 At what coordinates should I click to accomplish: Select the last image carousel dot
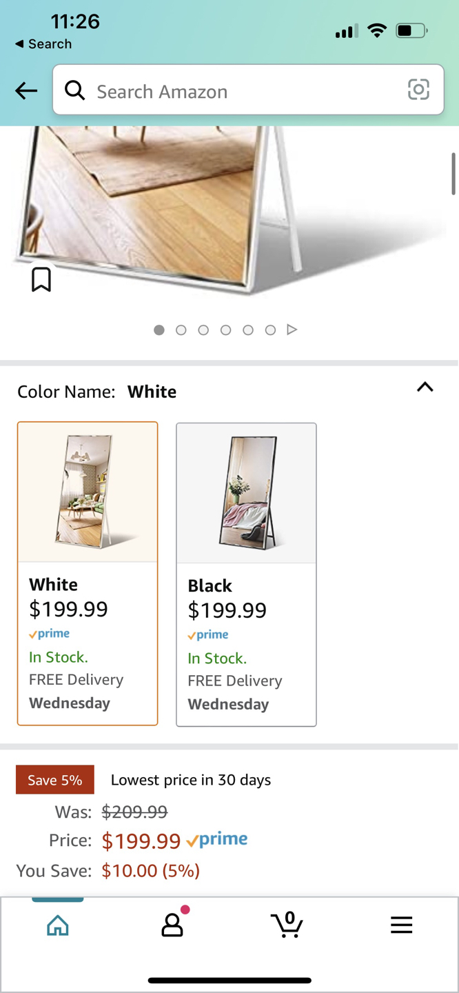coord(270,330)
